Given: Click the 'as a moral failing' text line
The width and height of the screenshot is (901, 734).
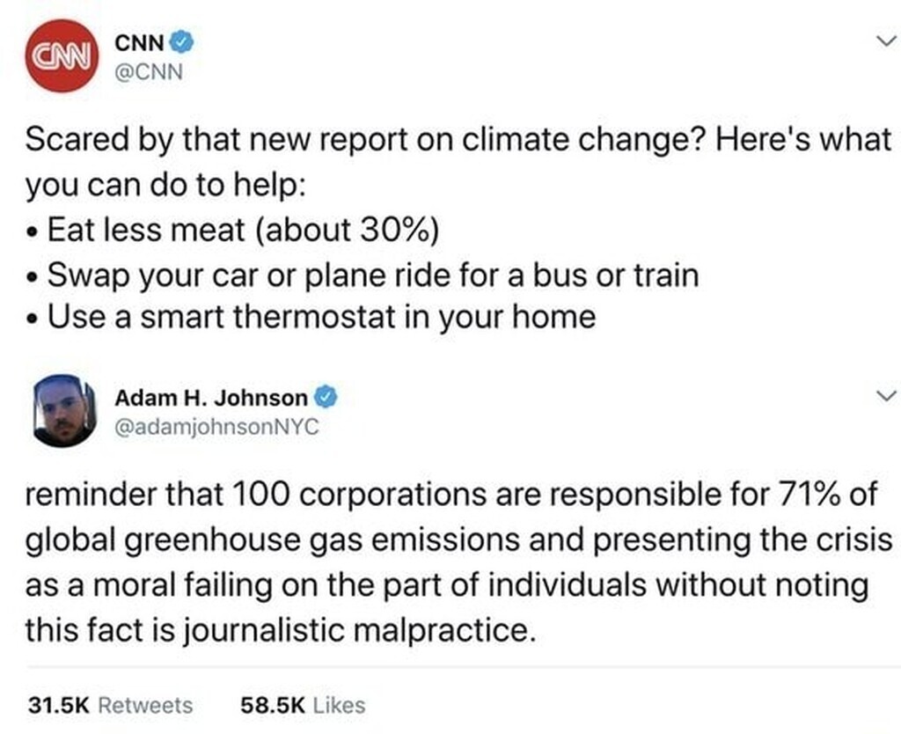Looking at the screenshot, I should click(x=446, y=586).
